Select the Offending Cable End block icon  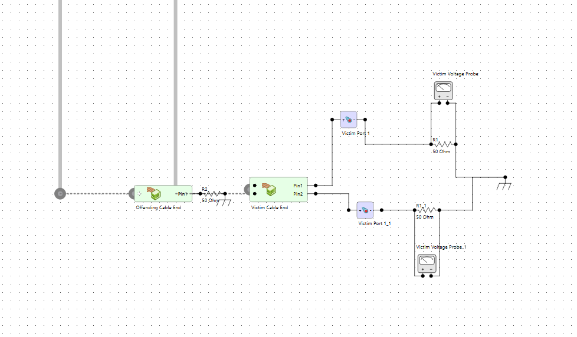point(153,193)
